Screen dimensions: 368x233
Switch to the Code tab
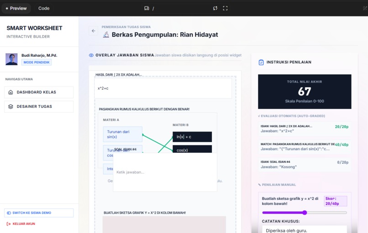point(44,9)
